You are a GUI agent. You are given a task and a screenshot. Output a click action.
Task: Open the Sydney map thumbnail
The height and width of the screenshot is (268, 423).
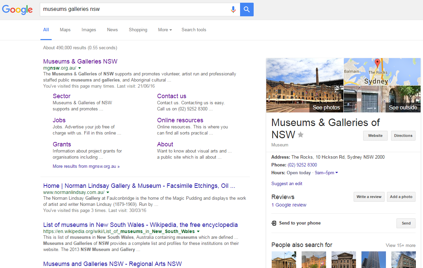tap(382, 72)
